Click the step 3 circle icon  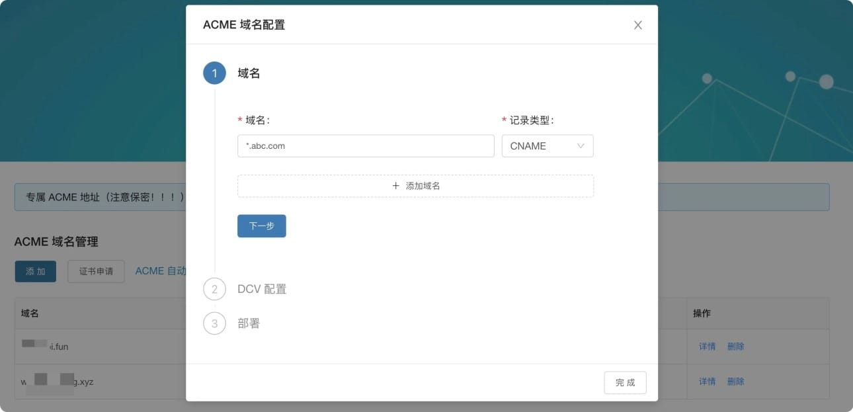coord(214,323)
